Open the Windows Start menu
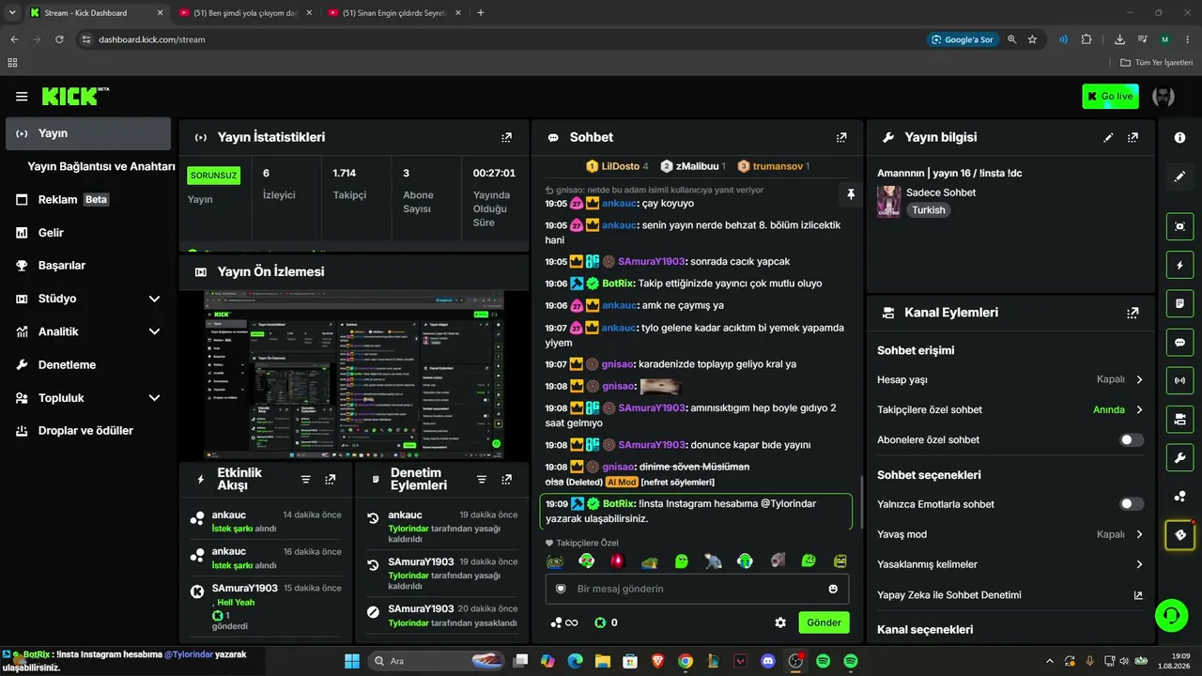Image resolution: width=1202 pixels, height=676 pixels. [352, 661]
